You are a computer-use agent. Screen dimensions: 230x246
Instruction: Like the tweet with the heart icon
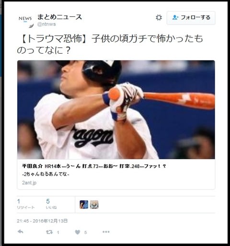point(78,232)
